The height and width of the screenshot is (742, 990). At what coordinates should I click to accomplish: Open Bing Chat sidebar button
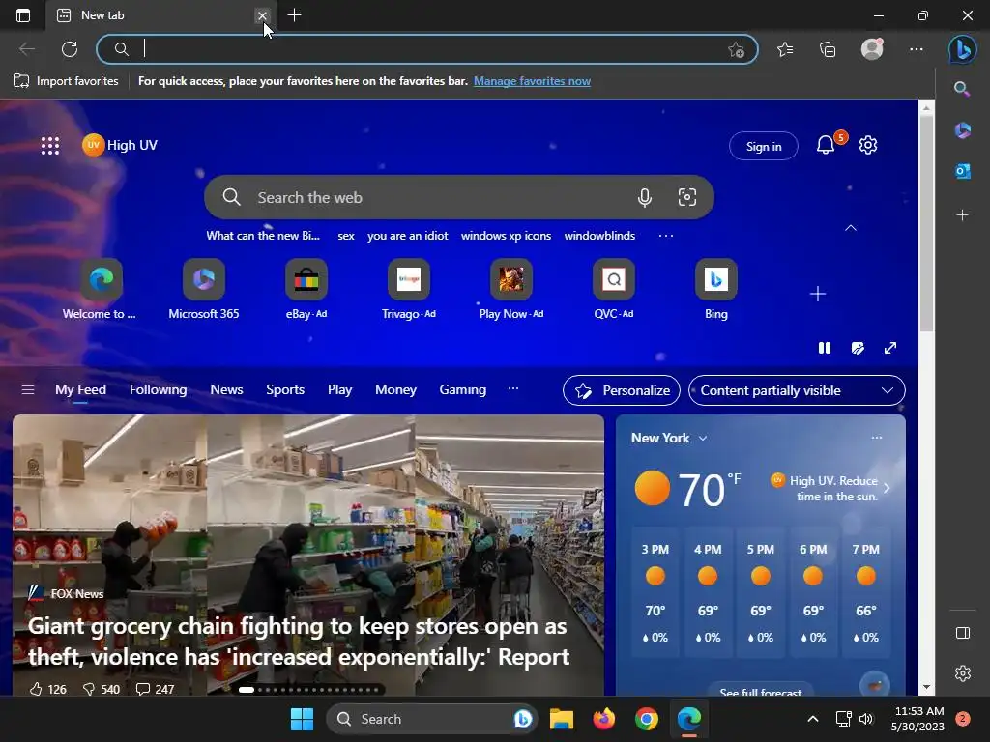(x=962, y=49)
